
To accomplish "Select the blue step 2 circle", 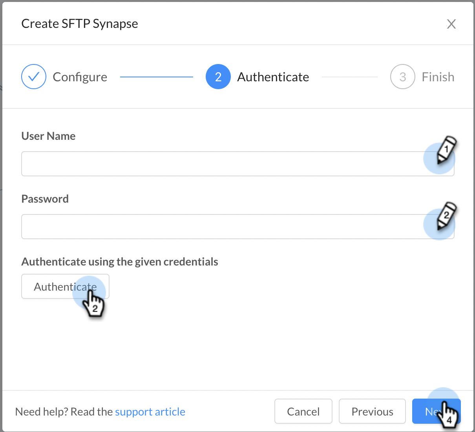I will point(218,77).
